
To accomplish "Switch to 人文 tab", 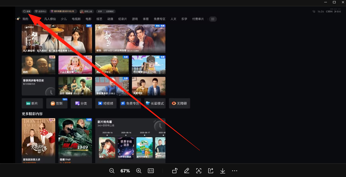I will coord(173,19).
